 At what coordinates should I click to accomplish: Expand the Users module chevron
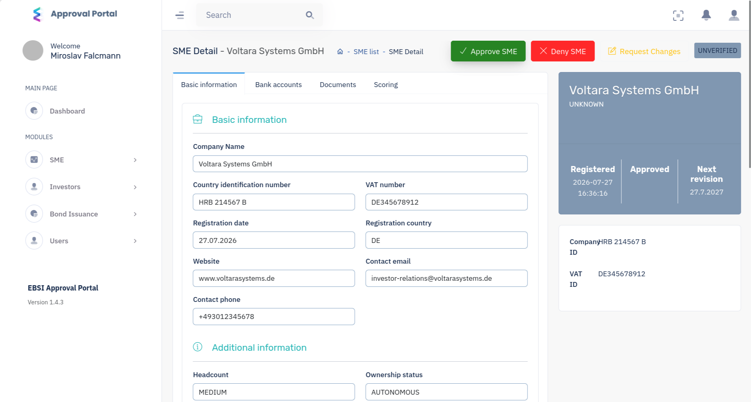(x=135, y=241)
